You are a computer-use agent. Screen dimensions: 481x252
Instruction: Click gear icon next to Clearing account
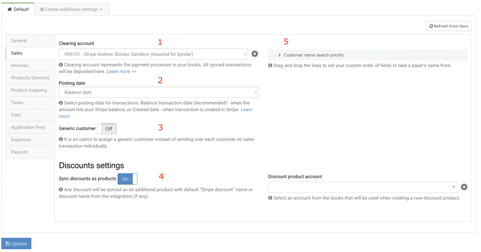(255, 54)
